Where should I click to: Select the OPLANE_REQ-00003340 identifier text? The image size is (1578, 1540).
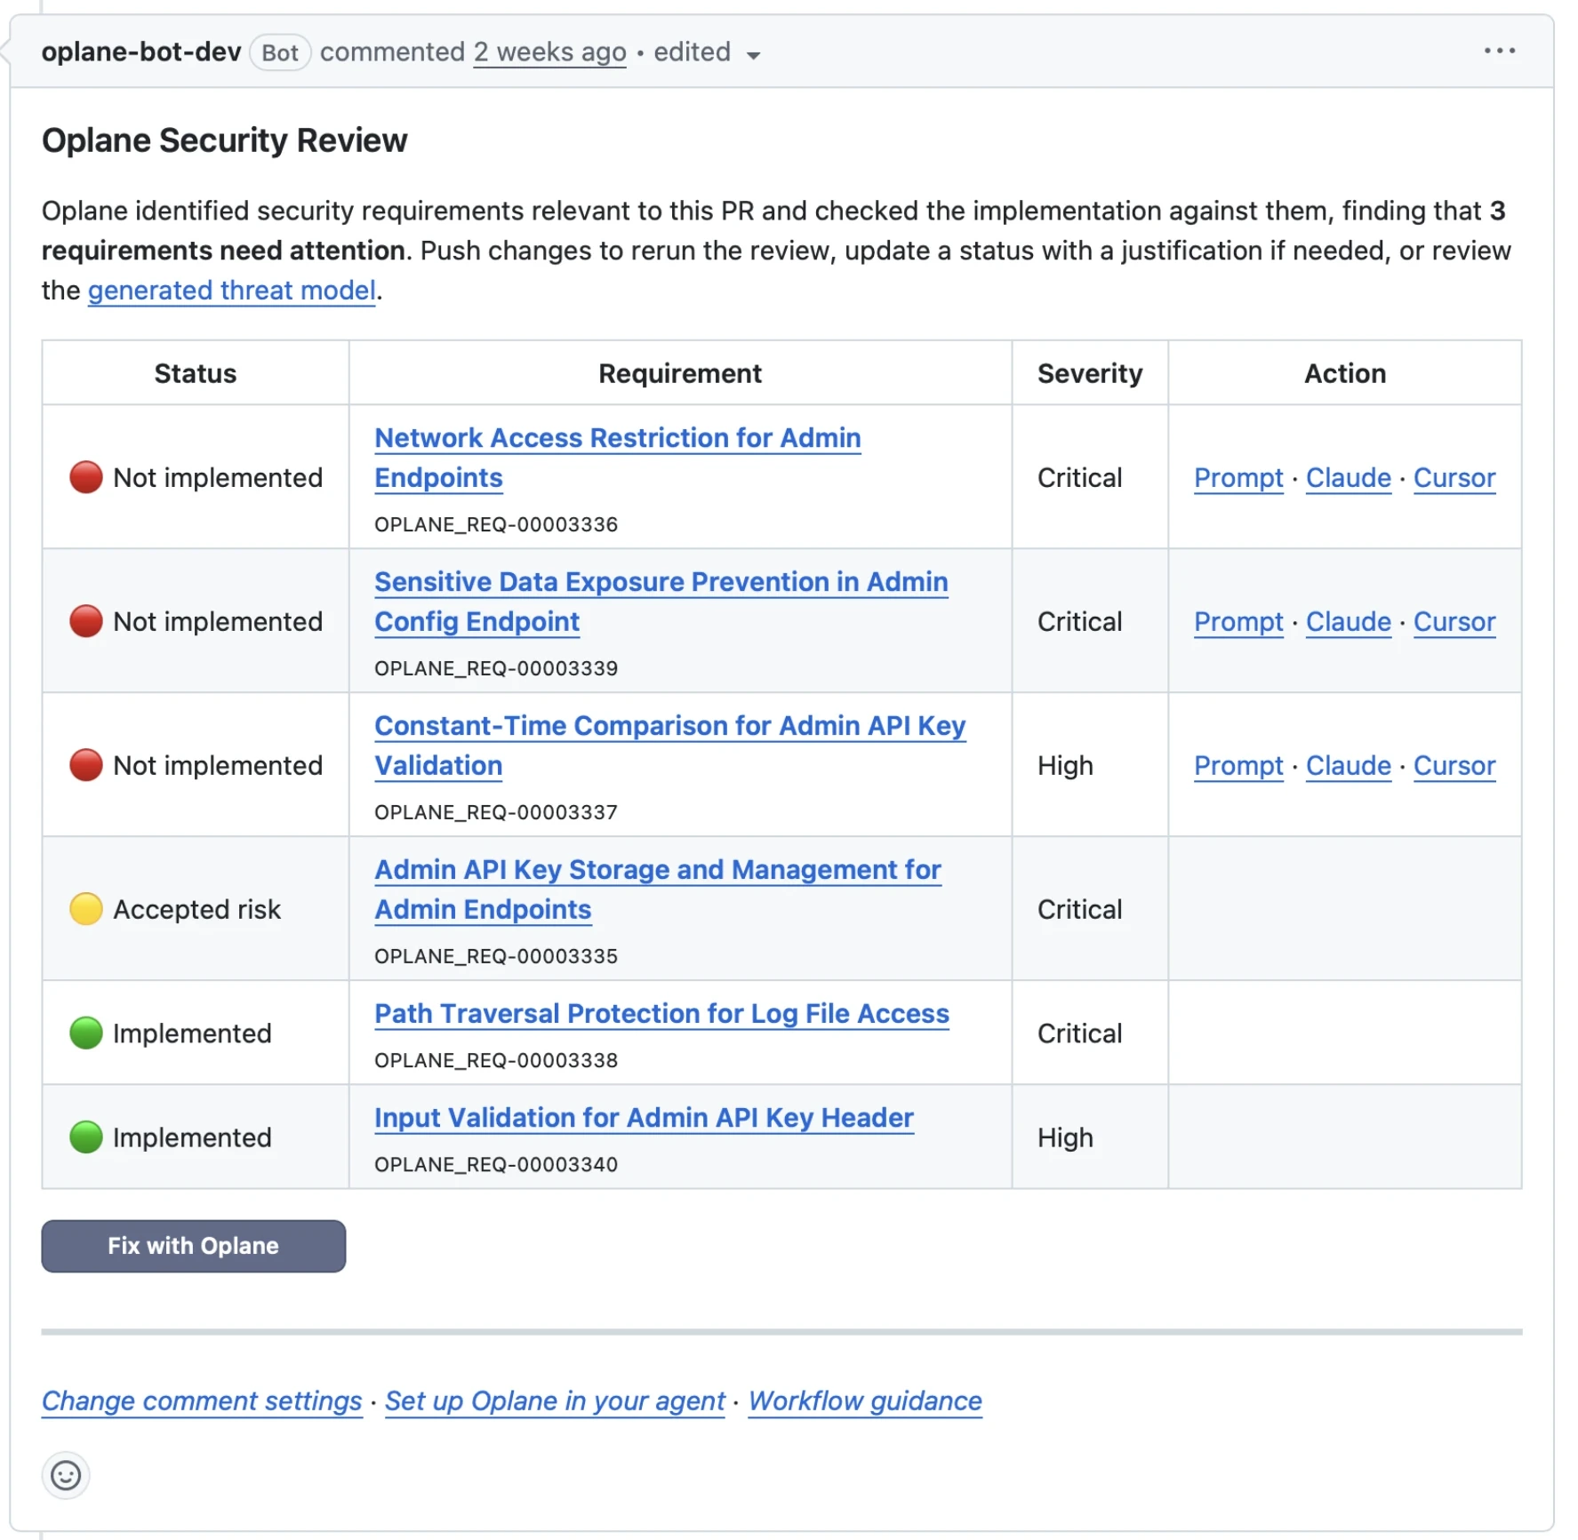[x=496, y=1164]
